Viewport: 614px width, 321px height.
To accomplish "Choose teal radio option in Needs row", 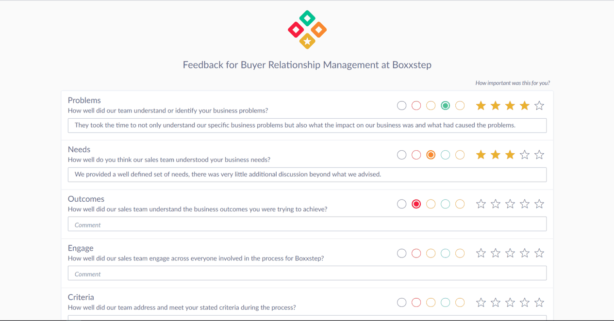I will click(445, 155).
